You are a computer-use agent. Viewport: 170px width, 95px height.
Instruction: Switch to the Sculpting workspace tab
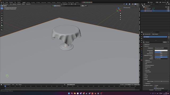coord(33,2)
